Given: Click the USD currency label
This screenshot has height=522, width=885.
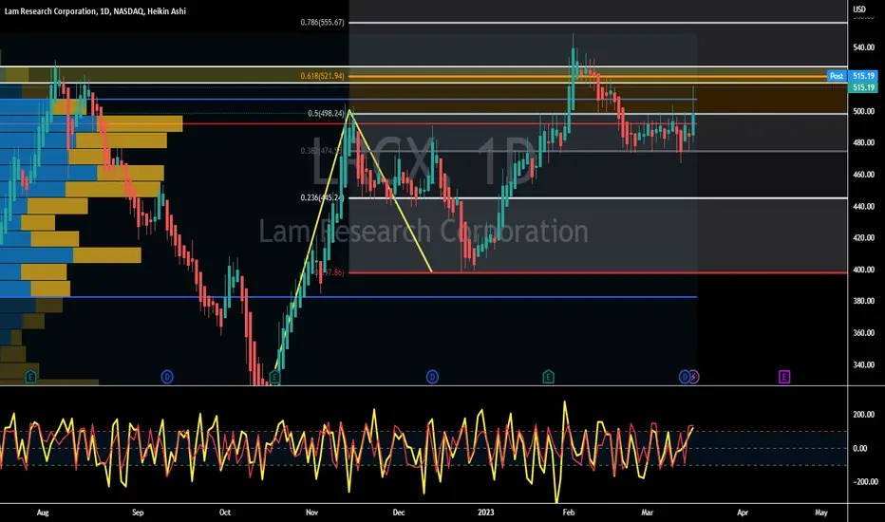Looking at the screenshot, I should pos(859,9).
